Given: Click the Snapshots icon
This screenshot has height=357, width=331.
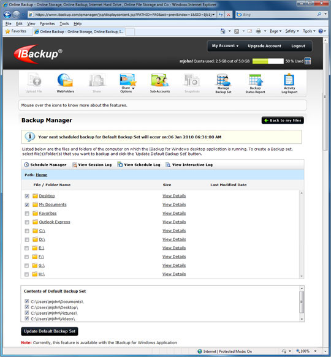Looking at the screenshot, I should point(192,83).
